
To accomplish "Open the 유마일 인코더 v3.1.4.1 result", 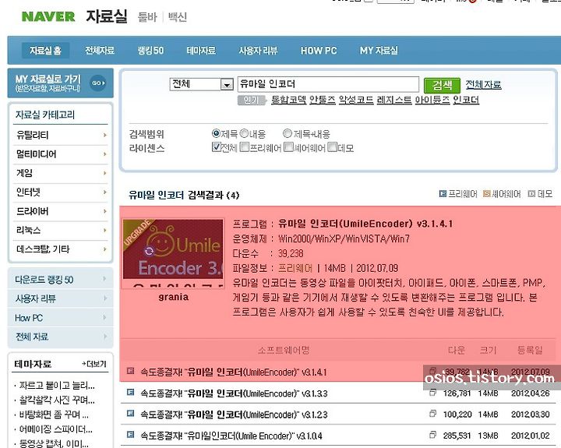I will pos(234,372).
